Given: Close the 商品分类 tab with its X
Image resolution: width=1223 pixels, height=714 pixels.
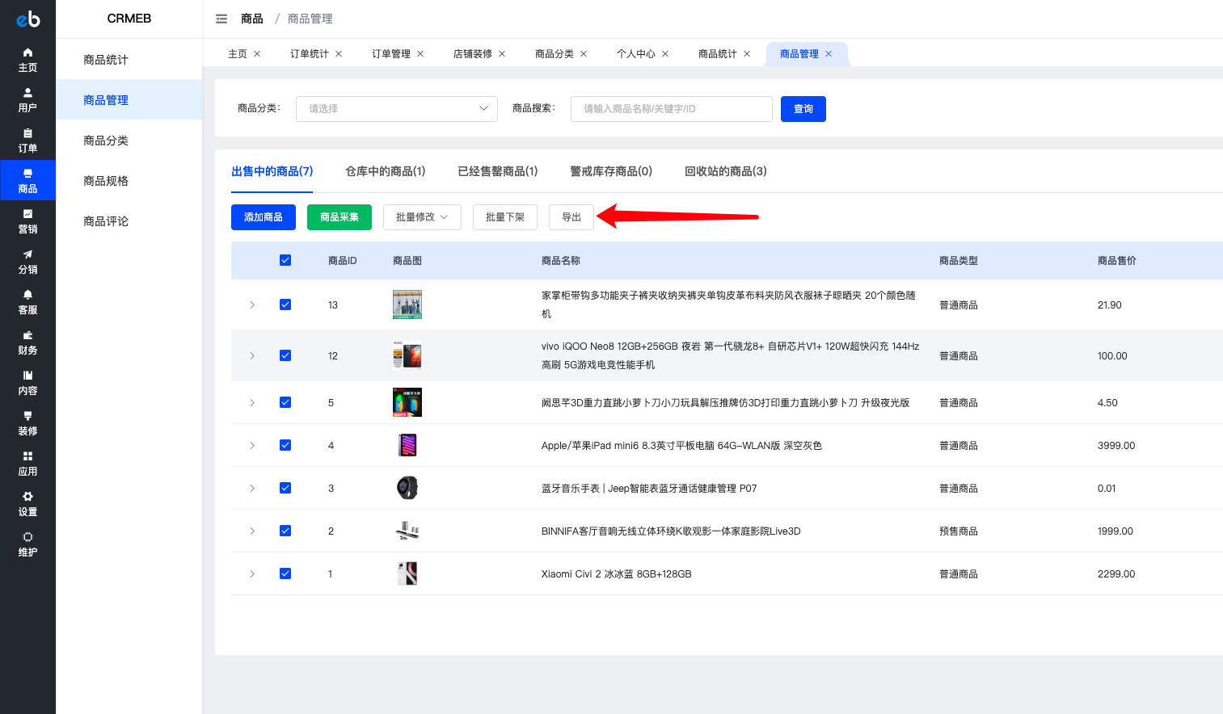Looking at the screenshot, I should [x=584, y=54].
